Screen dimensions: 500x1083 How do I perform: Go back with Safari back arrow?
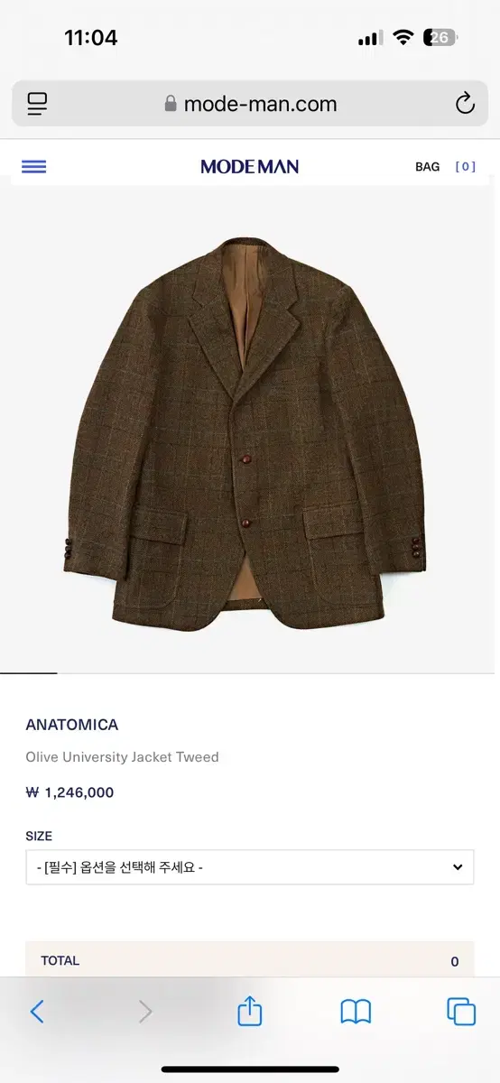pyautogui.click(x=37, y=1011)
